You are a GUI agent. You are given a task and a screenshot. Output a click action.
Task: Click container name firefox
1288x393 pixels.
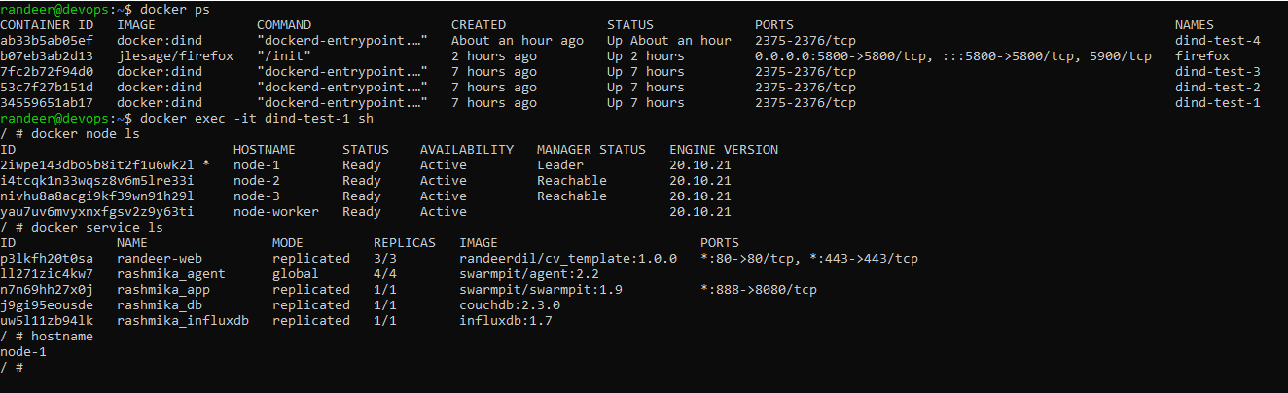pos(1202,56)
